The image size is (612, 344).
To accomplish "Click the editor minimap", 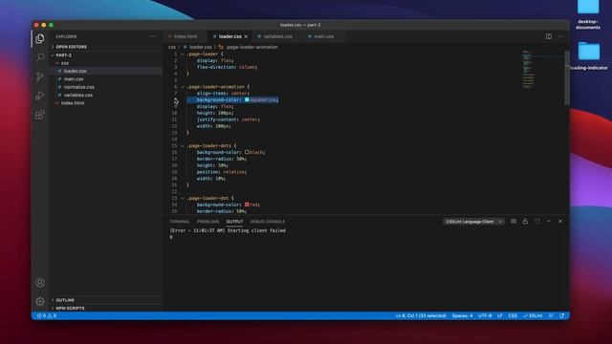I will click(528, 69).
